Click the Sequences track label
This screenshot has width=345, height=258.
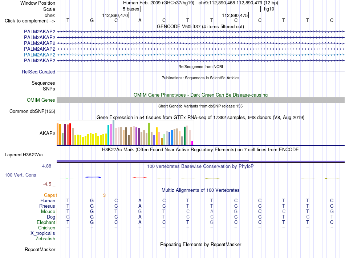(43, 83)
